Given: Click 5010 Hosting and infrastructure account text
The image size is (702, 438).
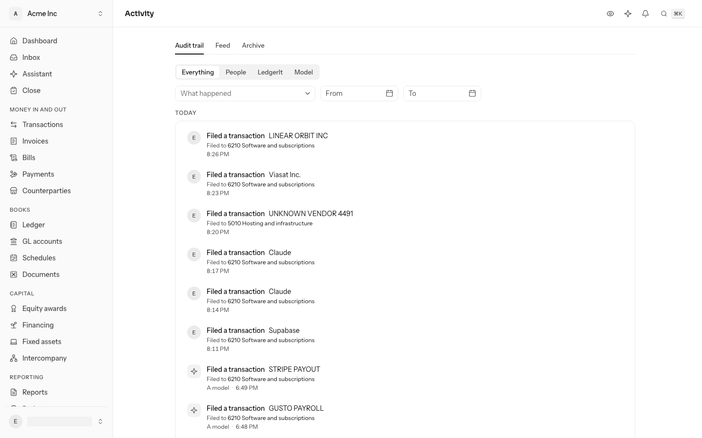Looking at the screenshot, I should [x=270, y=223].
